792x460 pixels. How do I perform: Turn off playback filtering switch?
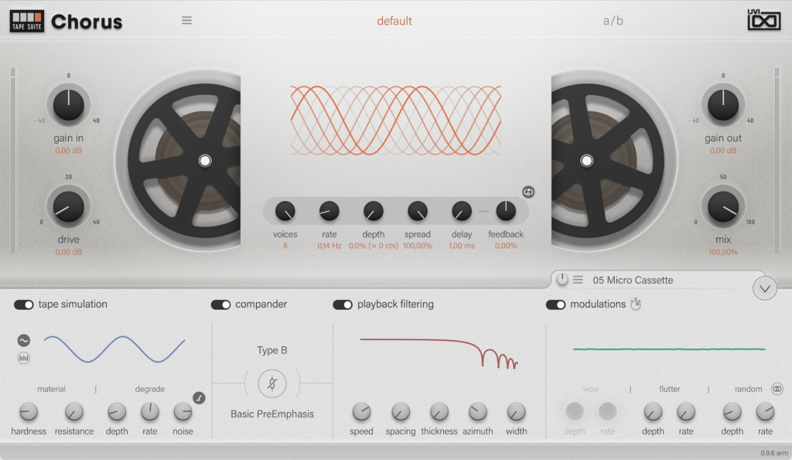coord(343,305)
